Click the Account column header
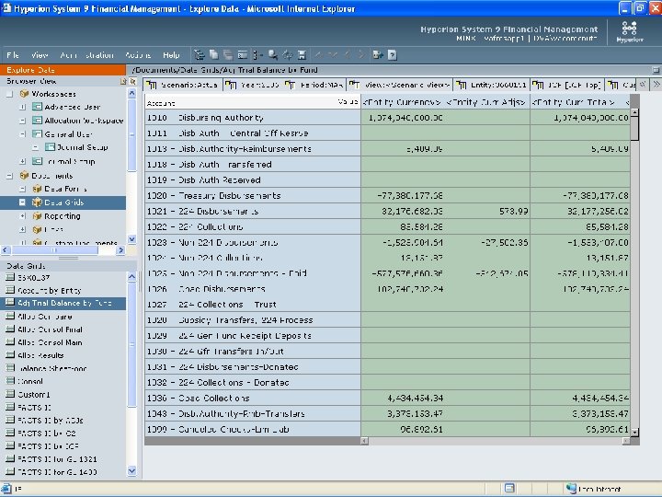Image resolution: width=662 pixels, height=497 pixels. 253,103
